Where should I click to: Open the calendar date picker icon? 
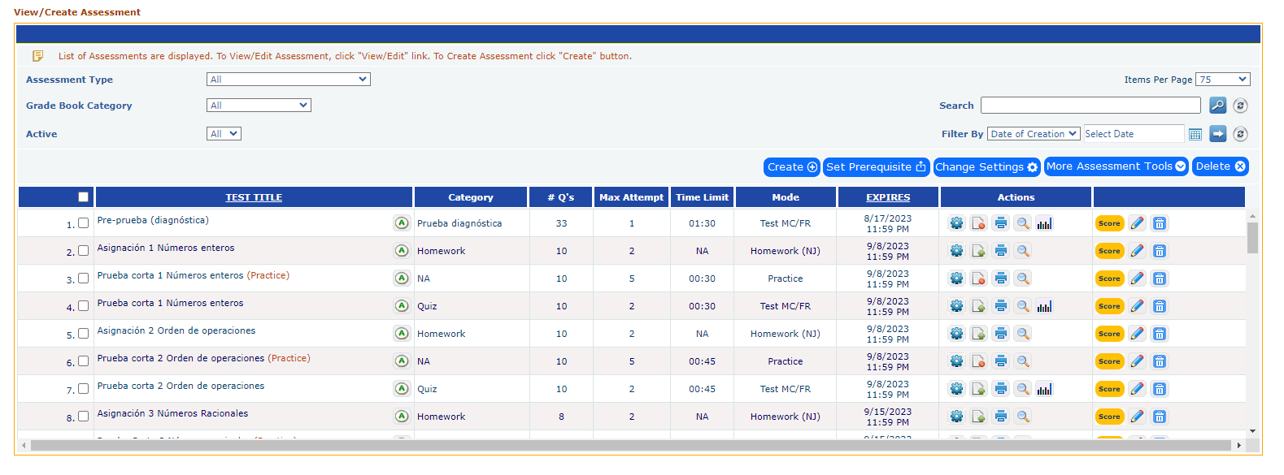pyautogui.click(x=1195, y=134)
